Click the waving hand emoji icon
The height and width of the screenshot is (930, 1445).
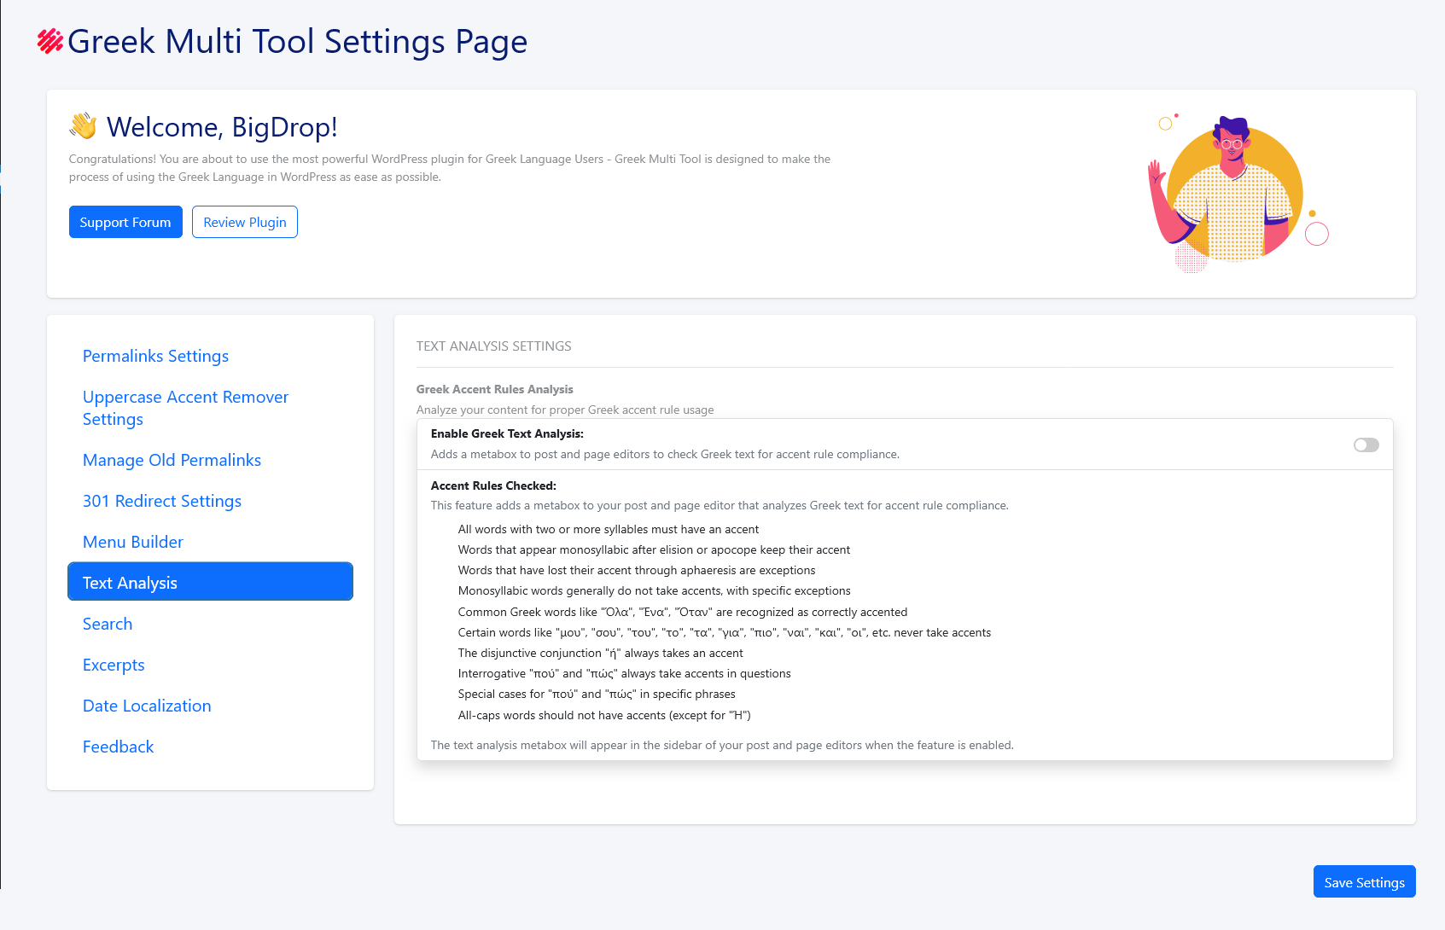[84, 126]
